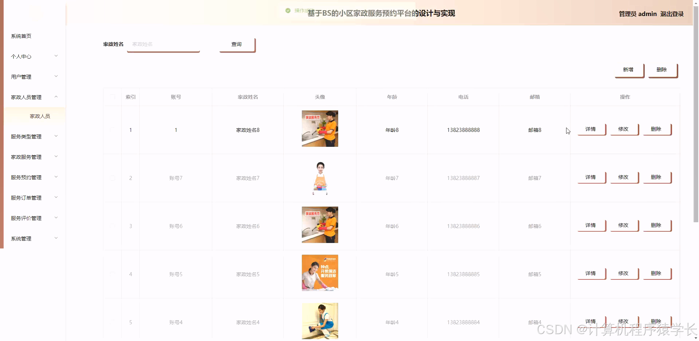Click the 新增 button to add a record
This screenshot has height=341, width=699.
[629, 70]
